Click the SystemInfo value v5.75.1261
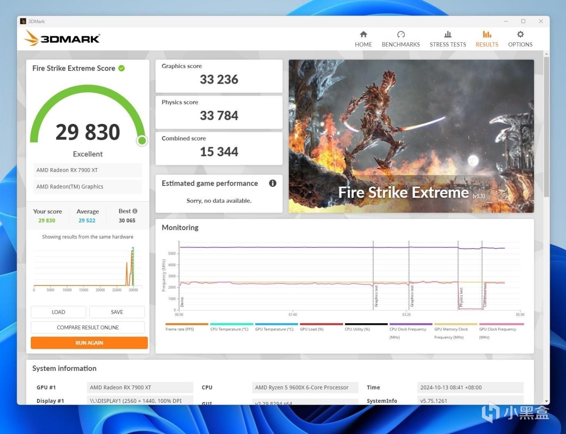Image resolution: width=566 pixels, height=434 pixels. tap(470, 400)
